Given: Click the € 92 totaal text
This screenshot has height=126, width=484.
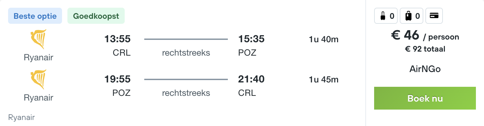Looking at the screenshot, I should click(425, 49).
